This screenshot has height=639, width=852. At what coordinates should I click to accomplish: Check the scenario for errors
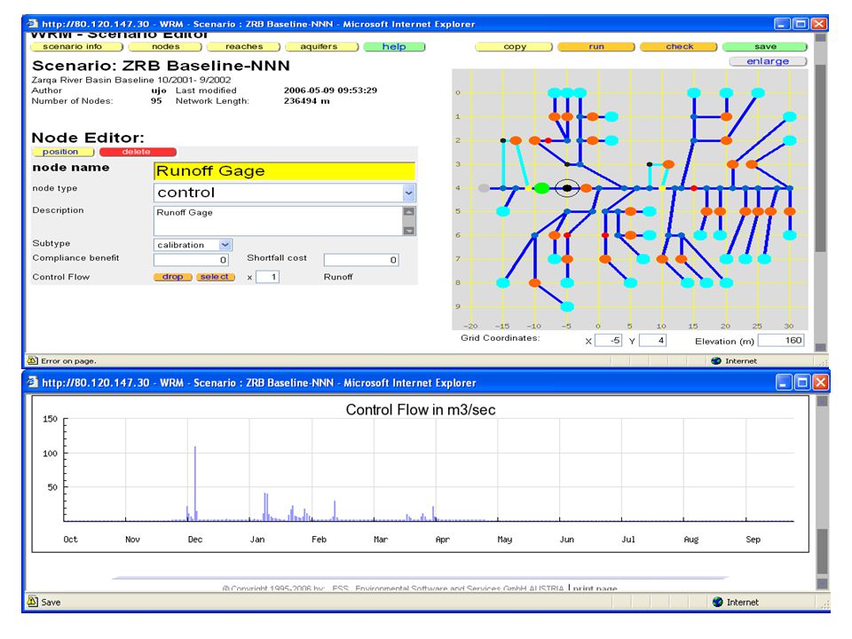(679, 47)
